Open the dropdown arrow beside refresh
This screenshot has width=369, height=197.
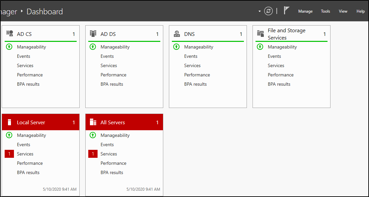[259, 11]
